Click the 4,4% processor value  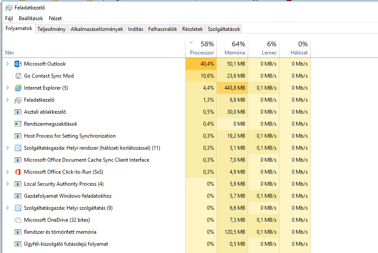tap(201, 88)
